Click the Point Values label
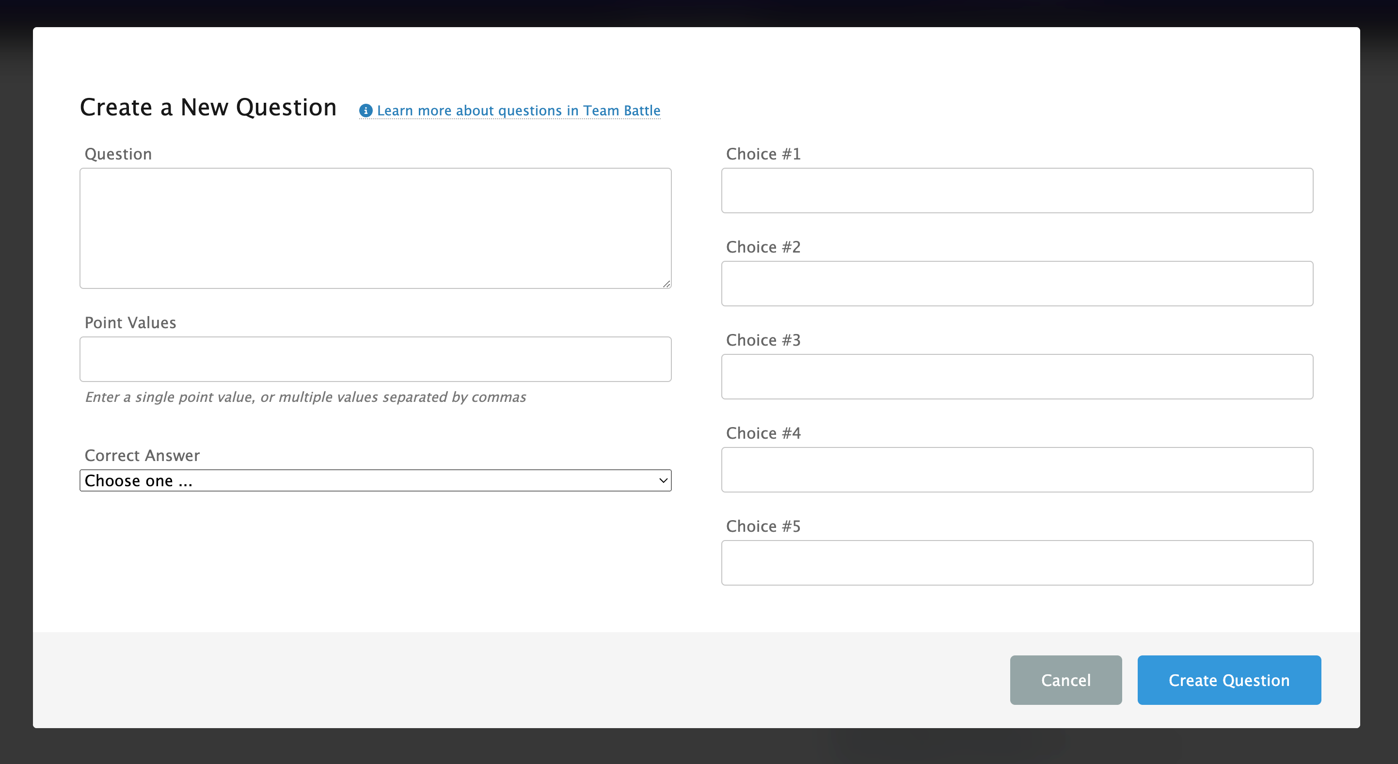Viewport: 1398px width, 764px height. click(130, 323)
